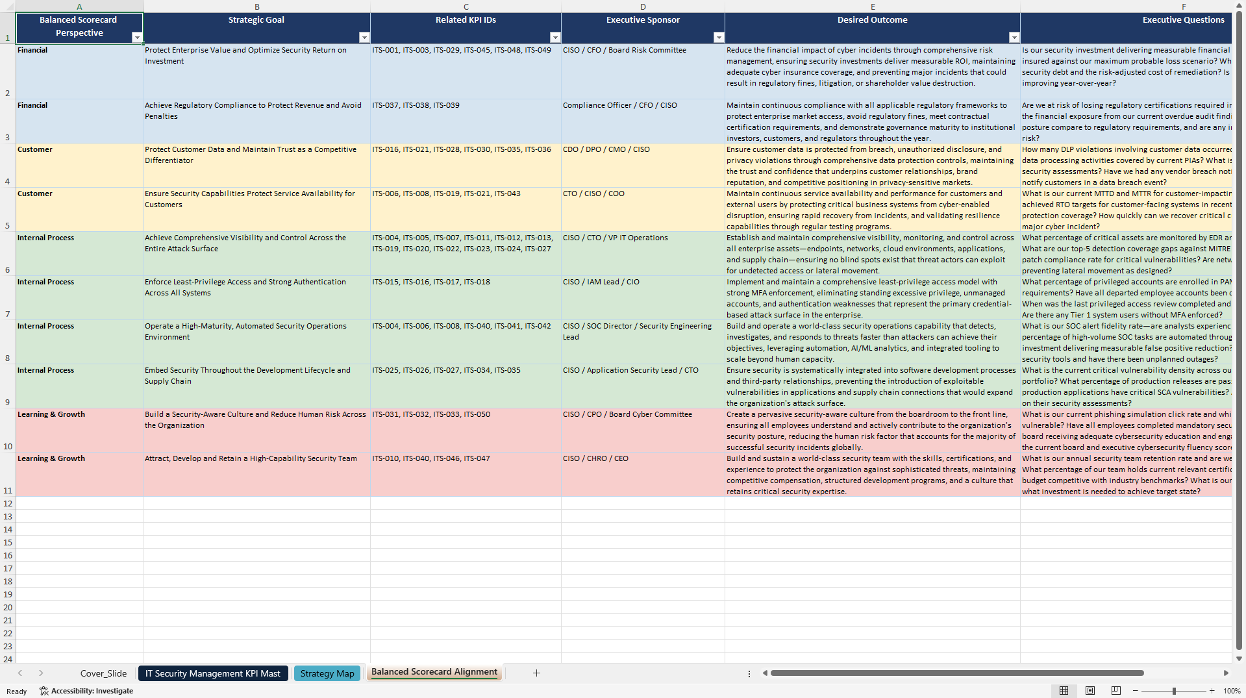Open filter dropdown for Strategic Goal column
Image resolution: width=1246 pixels, height=698 pixels.
click(364, 38)
